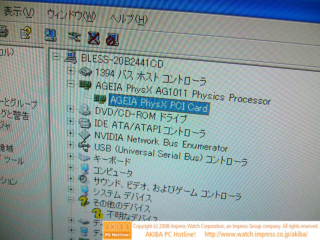Screen dimensions: 320x240
Task: Open the ウィンドウ(W) menu
Action: (76, 15)
